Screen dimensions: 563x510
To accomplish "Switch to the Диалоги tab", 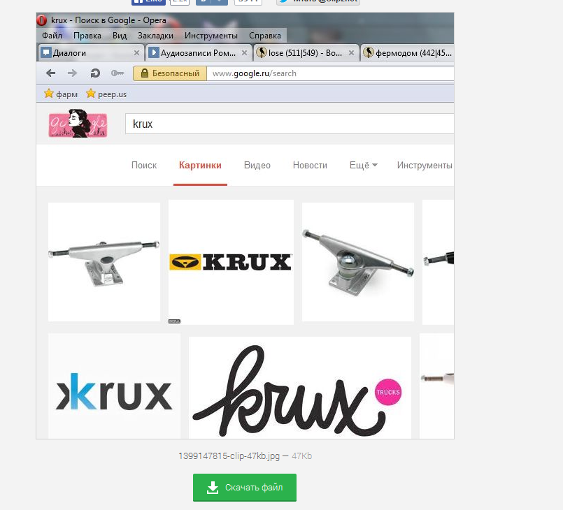I will pos(91,52).
